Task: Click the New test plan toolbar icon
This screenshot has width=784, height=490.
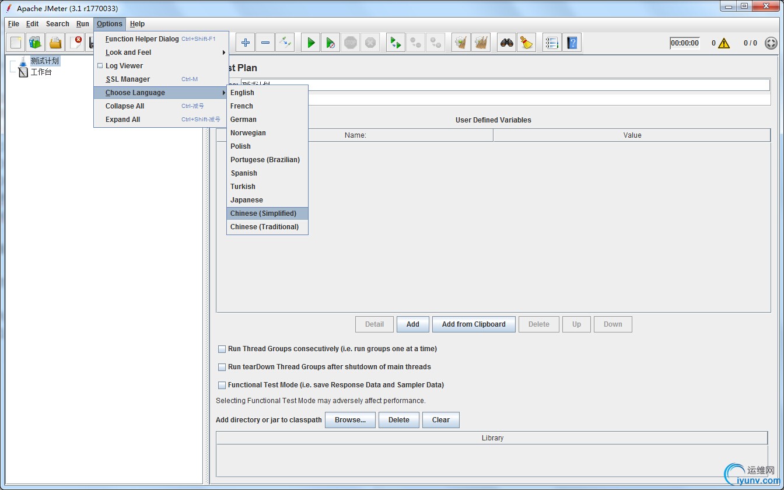Action: pos(16,43)
